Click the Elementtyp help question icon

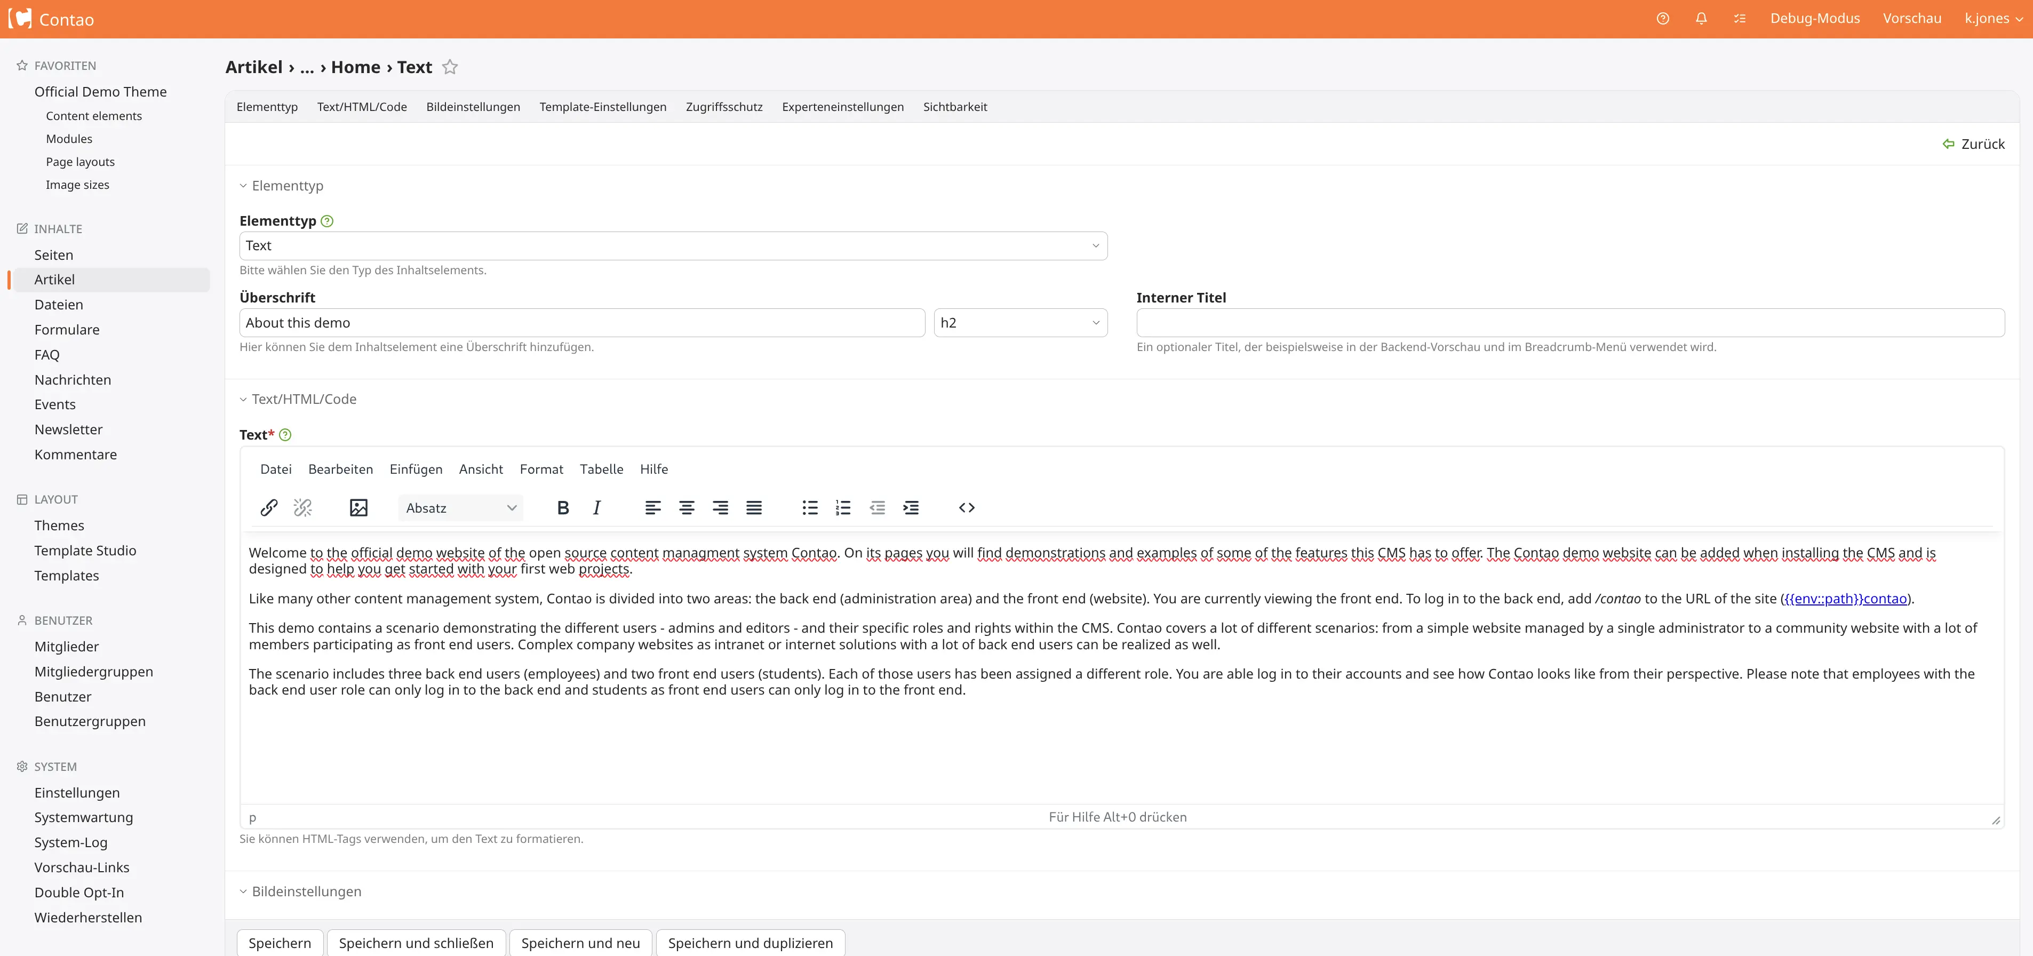click(328, 221)
